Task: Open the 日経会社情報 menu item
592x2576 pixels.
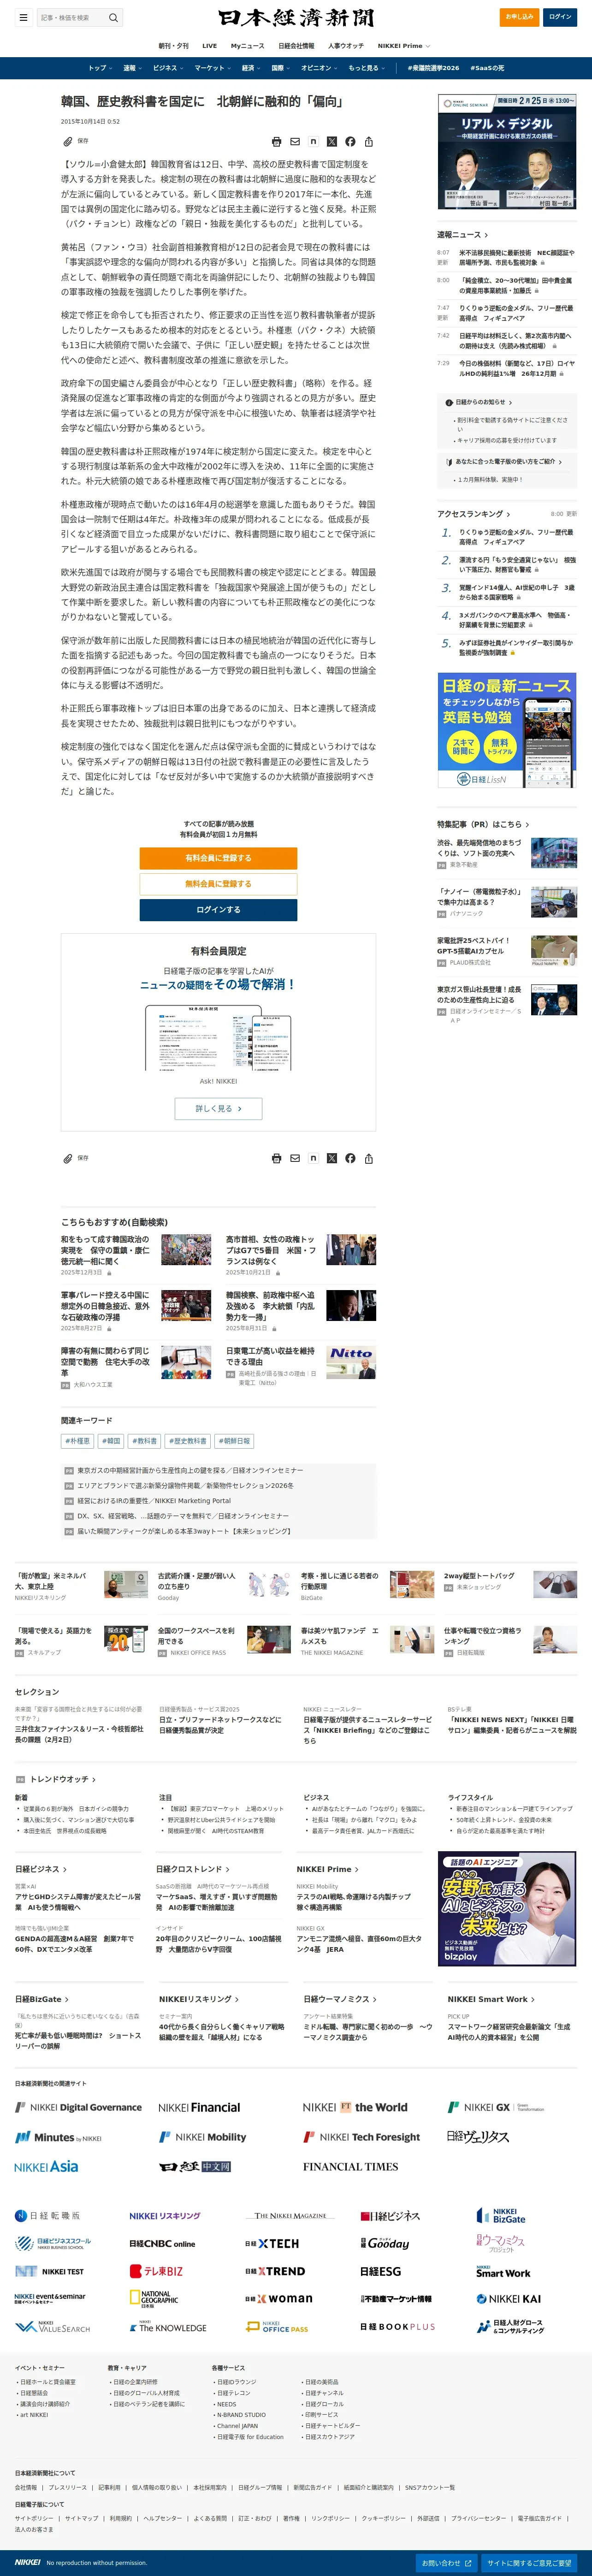Action: click(x=296, y=46)
